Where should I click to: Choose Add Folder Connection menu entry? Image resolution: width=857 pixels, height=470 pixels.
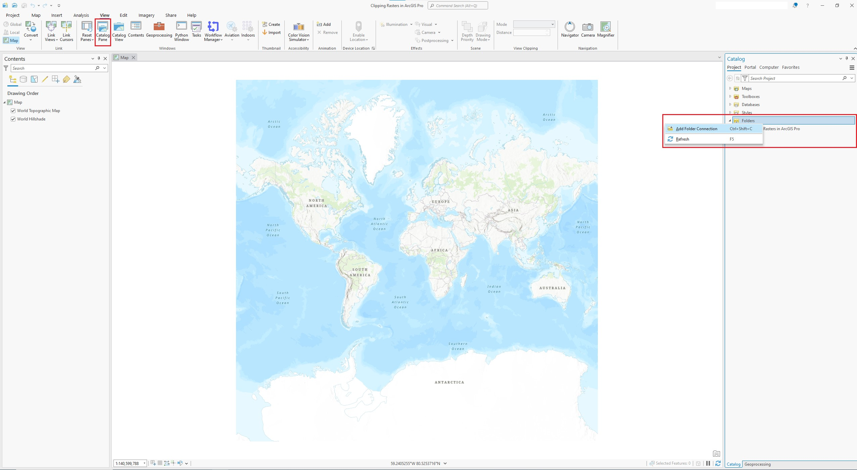tap(696, 129)
